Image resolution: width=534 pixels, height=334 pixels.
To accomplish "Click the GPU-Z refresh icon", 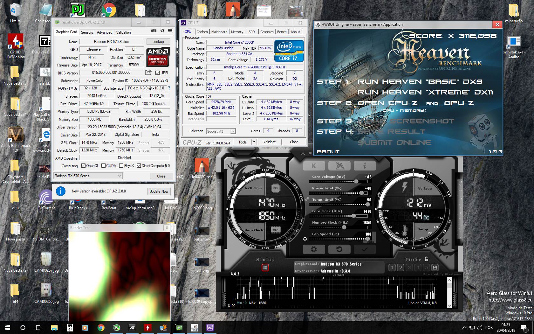I will pyautogui.click(x=162, y=31).
